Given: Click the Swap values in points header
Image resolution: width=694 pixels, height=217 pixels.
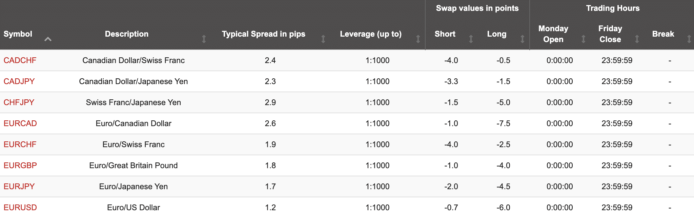Looking at the screenshot, I should [477, 8].
